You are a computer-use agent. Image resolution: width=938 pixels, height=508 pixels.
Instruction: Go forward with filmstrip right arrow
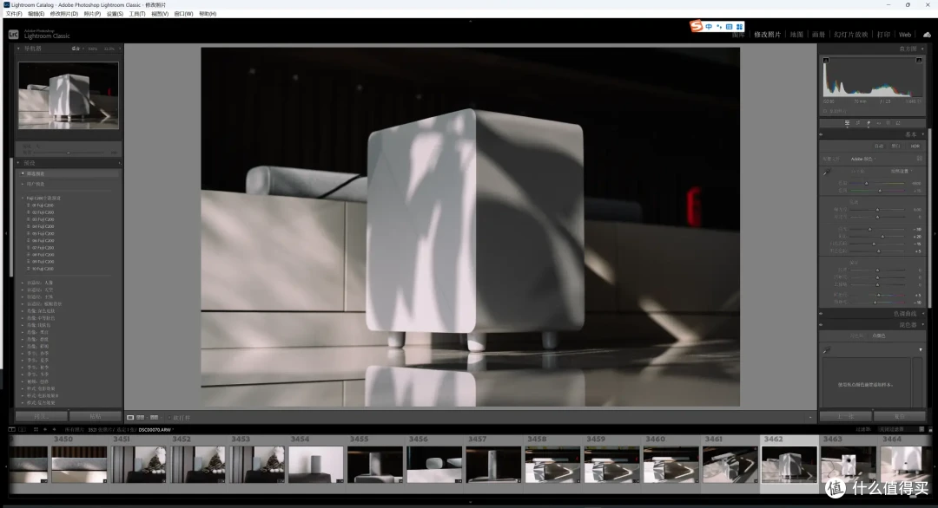55,429
